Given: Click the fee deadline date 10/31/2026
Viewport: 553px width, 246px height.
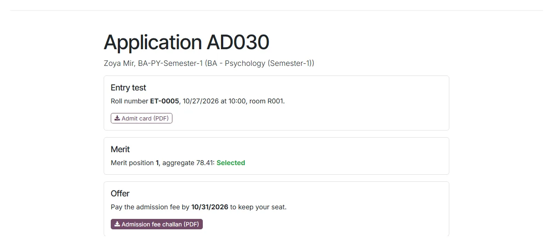Looking at the screenshot, I should (x=210, y=207).
